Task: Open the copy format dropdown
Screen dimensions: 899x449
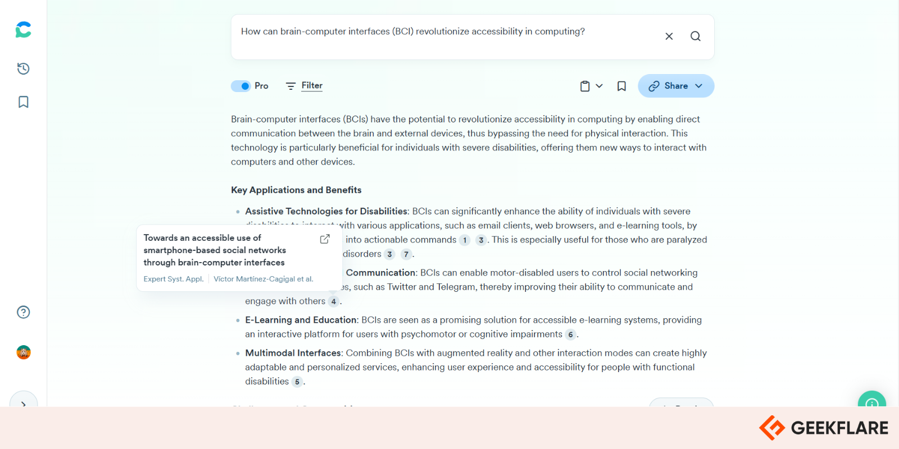Action: click(x=599, y=86)
